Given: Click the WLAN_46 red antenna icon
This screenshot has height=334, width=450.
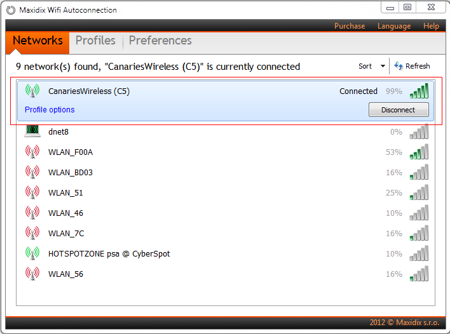Looking at the screenshot, I should [32, 213].
